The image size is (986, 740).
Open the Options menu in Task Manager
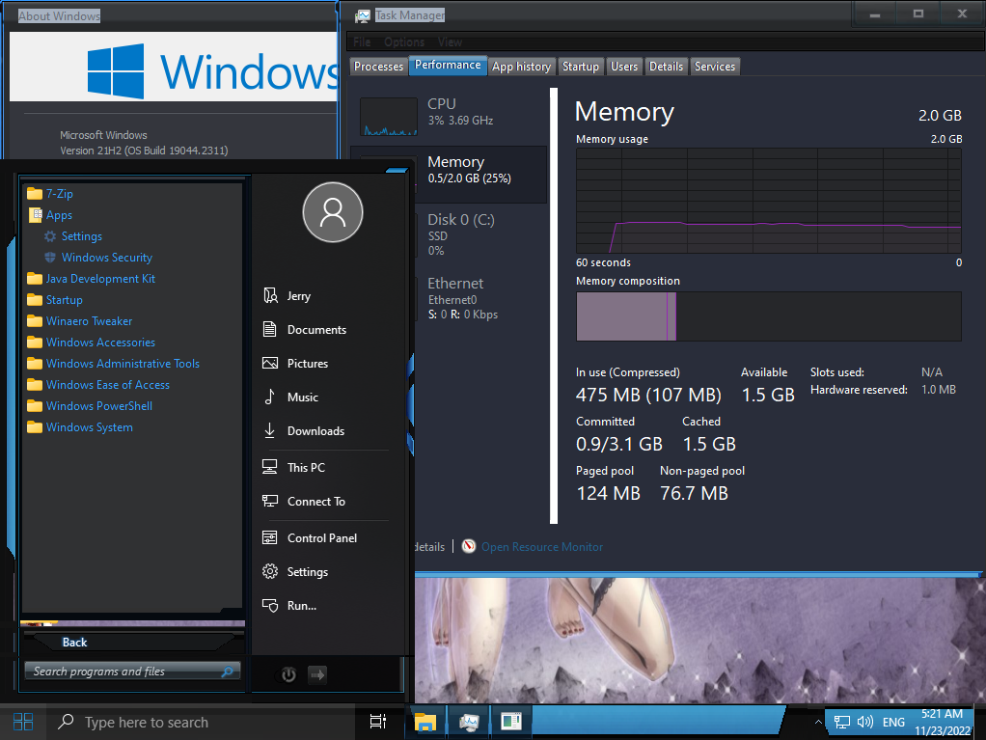pyautogui.click(x=404, y=42)
